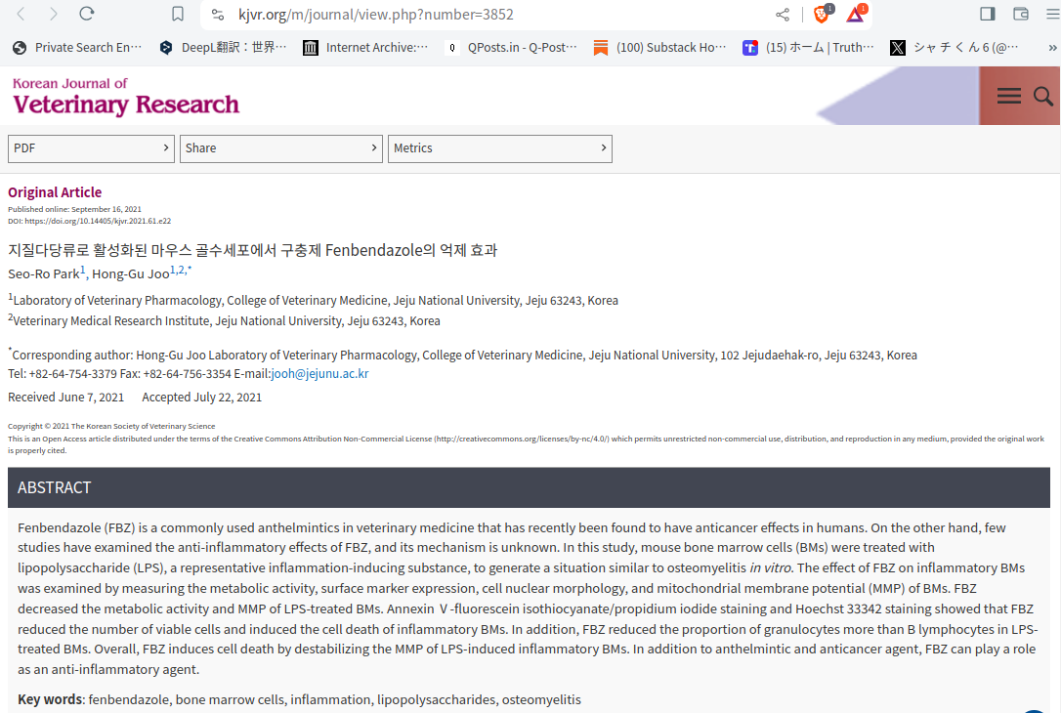Open Substack Home bookmark
1061x713 pixels.
click(659, 47)
